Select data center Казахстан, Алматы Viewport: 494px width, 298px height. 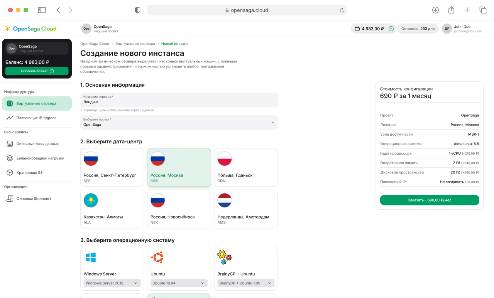[112, 209]
